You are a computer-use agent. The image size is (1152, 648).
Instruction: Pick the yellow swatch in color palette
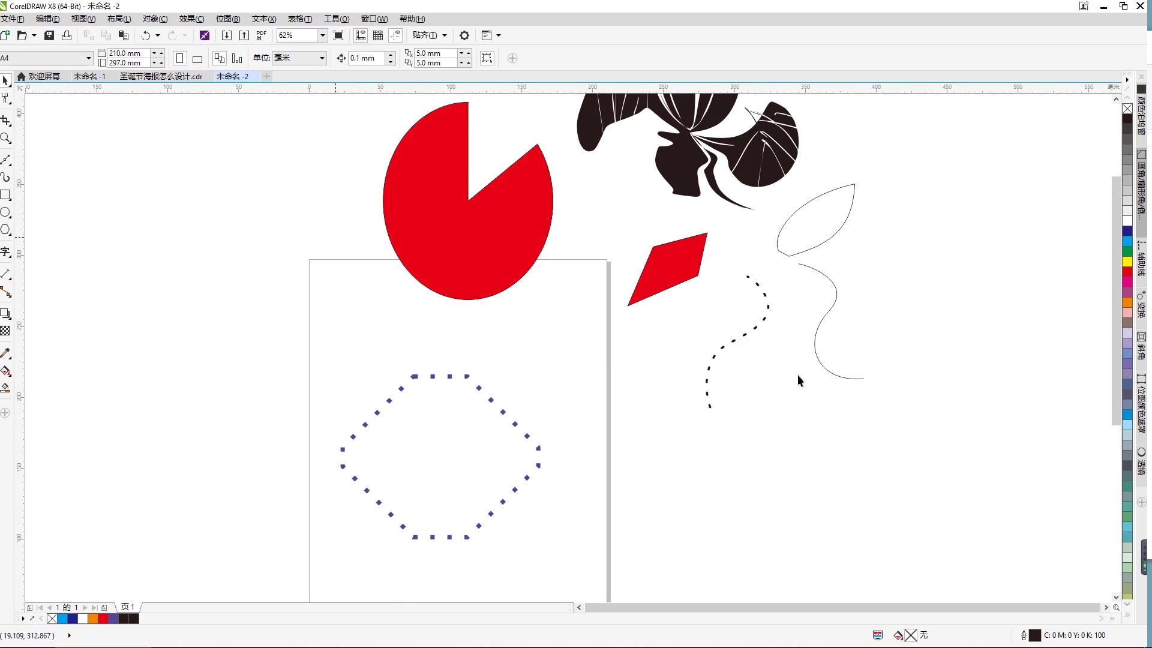pos(1127,262)
